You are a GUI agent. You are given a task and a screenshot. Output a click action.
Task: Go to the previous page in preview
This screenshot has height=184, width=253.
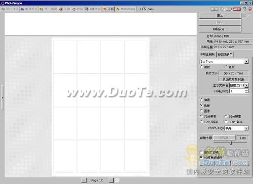click(x=84, y=180)
